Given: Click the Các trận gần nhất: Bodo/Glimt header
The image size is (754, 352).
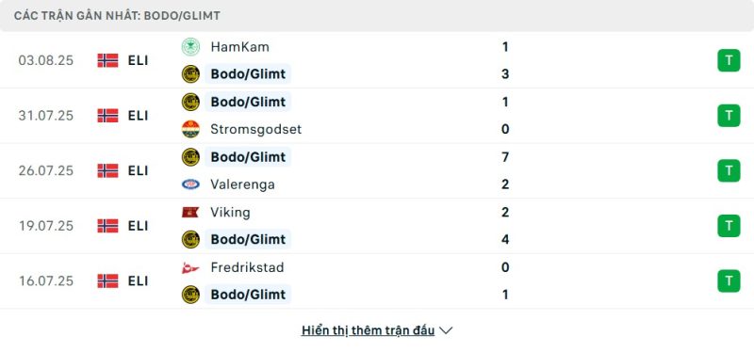Looking at the screenshot, I should point(117,16).
